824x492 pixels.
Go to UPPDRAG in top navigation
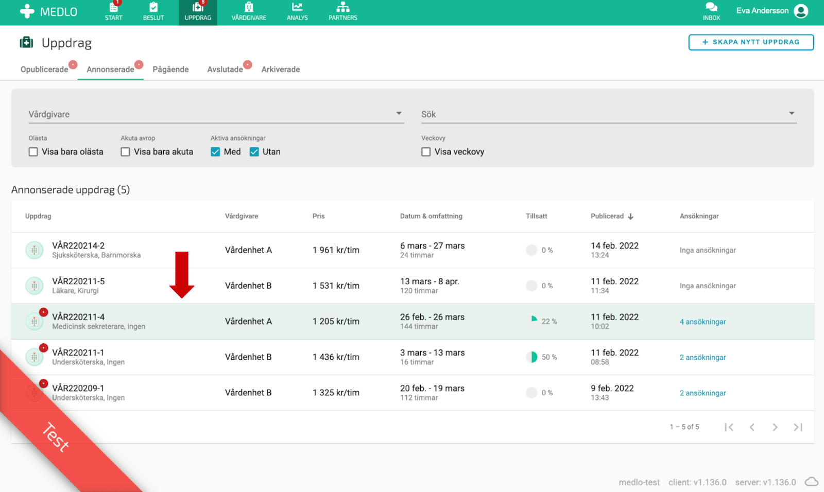coord(198,11)
